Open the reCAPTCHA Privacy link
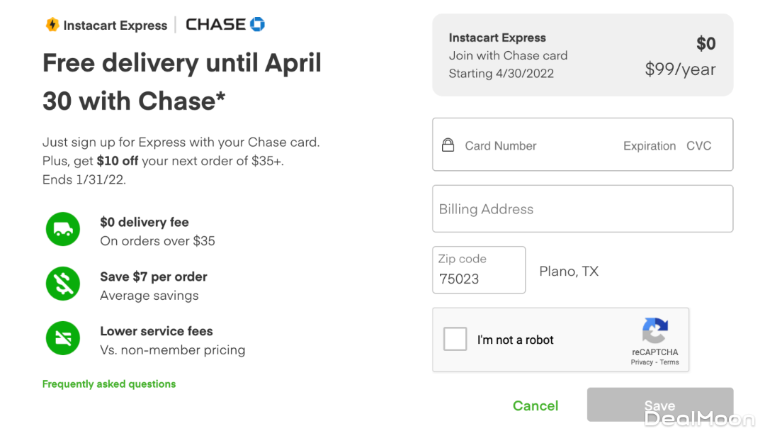Viewport: 765px width, 436px height. coord(642,362)
